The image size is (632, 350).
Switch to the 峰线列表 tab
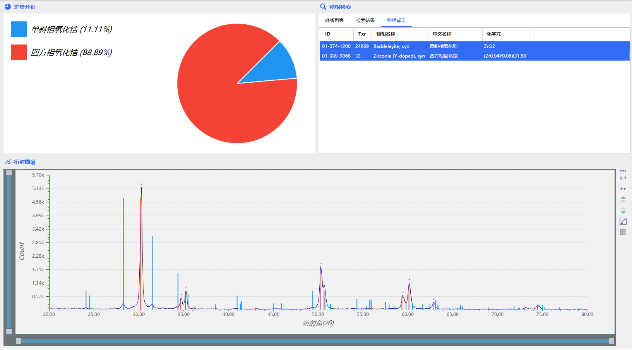334,20
